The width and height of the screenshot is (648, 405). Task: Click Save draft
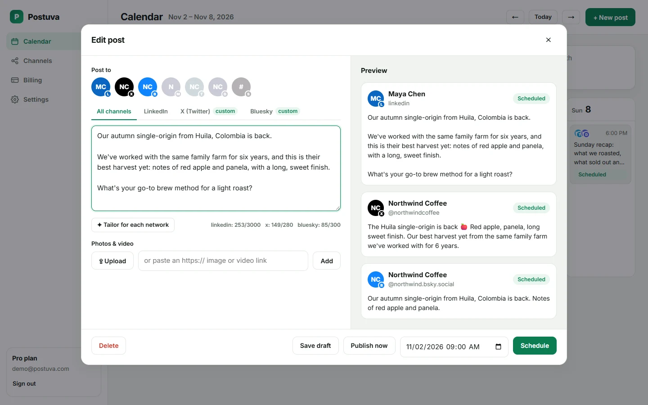[x=315, y=346]
